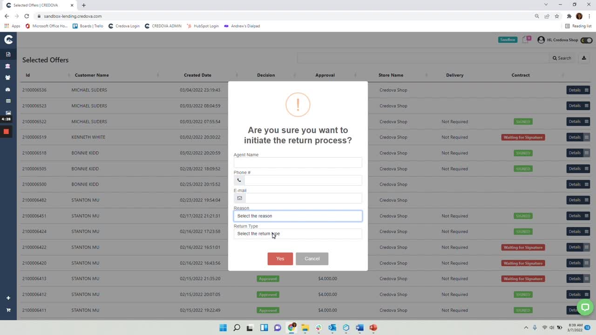Open notifications icon with pink badge
This screenshot has height=335, width=596.
tap(526, 40)
